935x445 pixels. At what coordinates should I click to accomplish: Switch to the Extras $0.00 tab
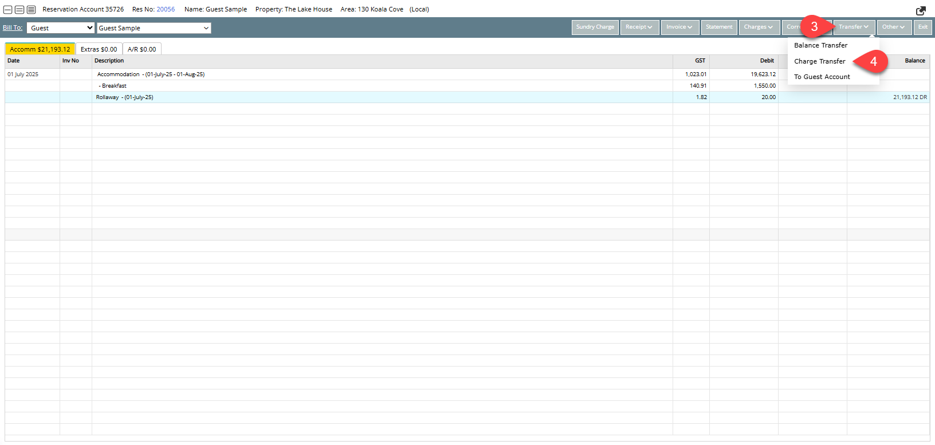pyautogui.click(x=99, y=49)
